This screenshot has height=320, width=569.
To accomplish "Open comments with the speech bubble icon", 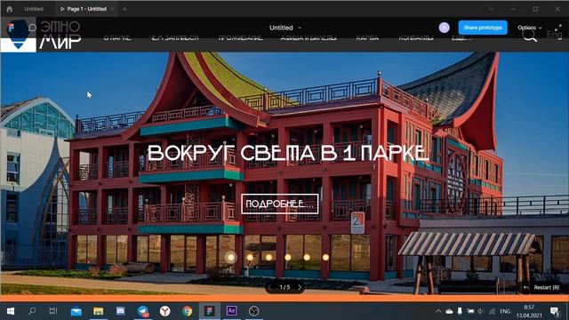I will (32, 28).
